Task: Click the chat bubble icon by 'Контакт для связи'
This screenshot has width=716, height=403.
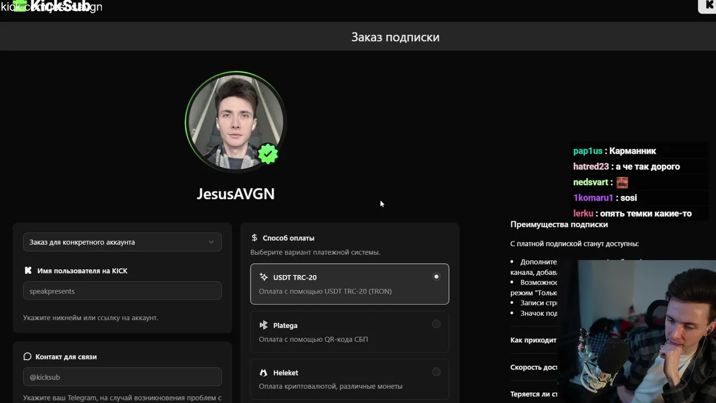Action: point(27,357)
